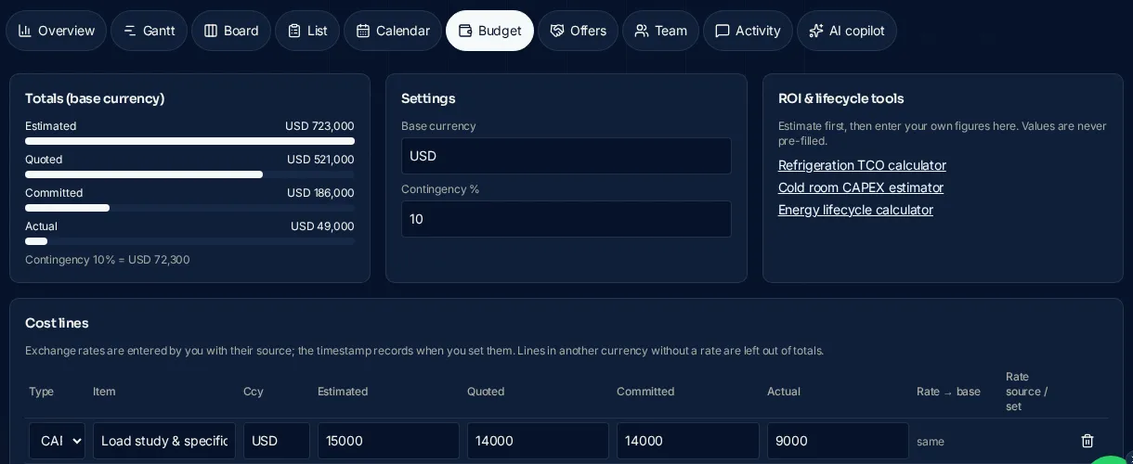
Task: Switch to the Gantt tab
Action: tap(149, 31)
